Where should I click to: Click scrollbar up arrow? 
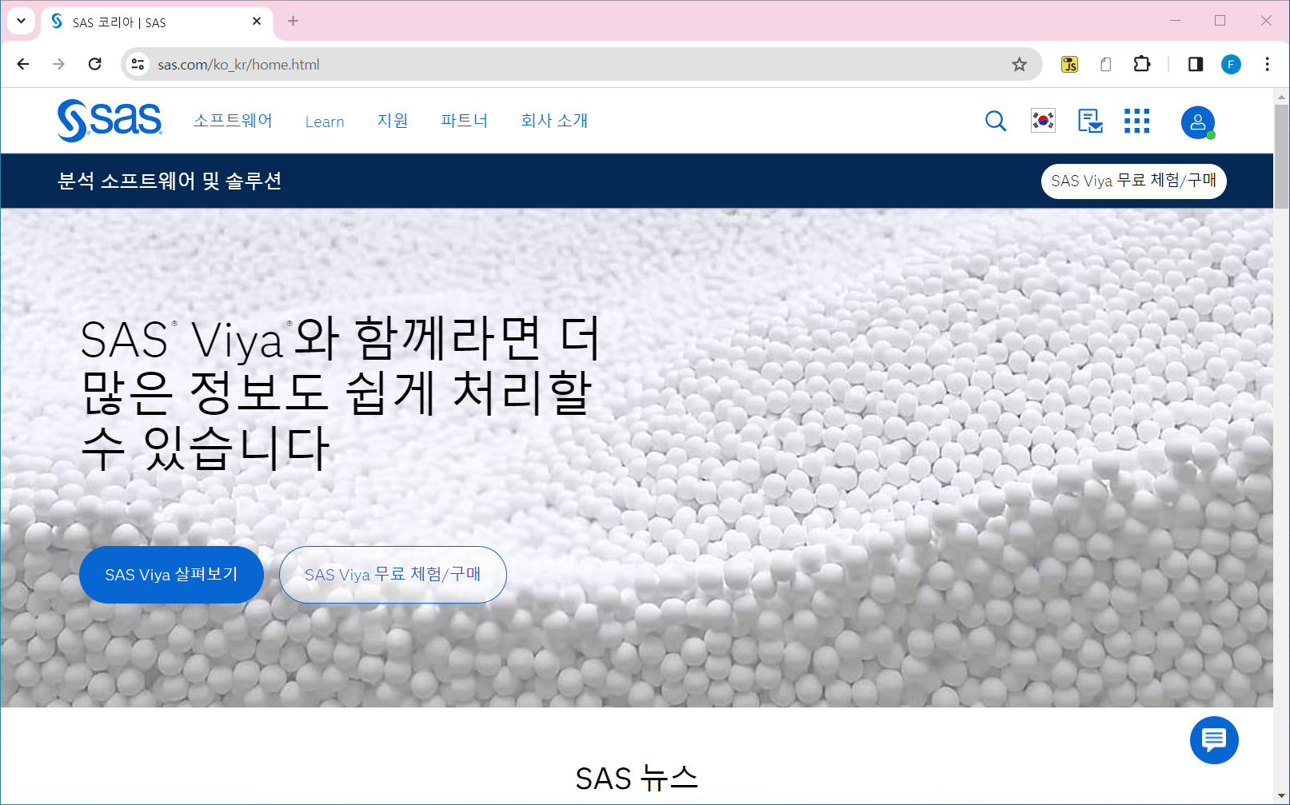click(1281, 97)
